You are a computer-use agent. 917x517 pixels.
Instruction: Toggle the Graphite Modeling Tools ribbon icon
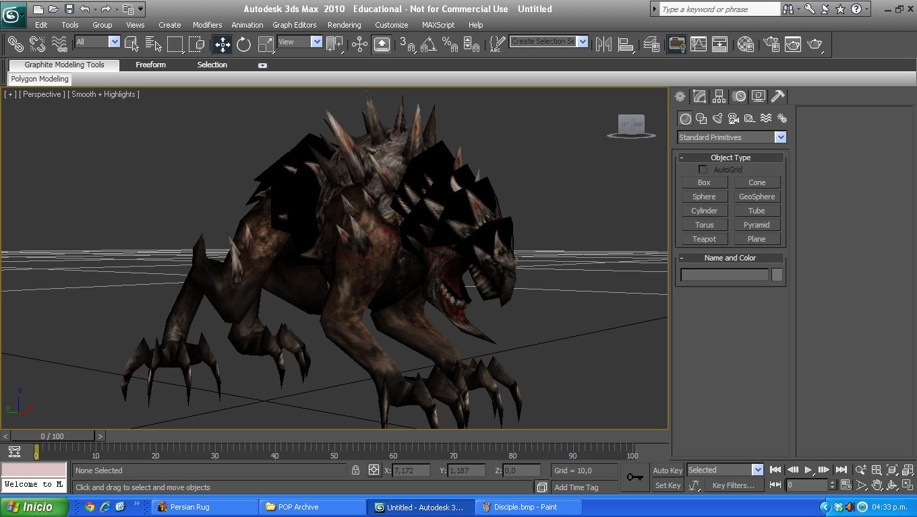(x=676, y=44)
